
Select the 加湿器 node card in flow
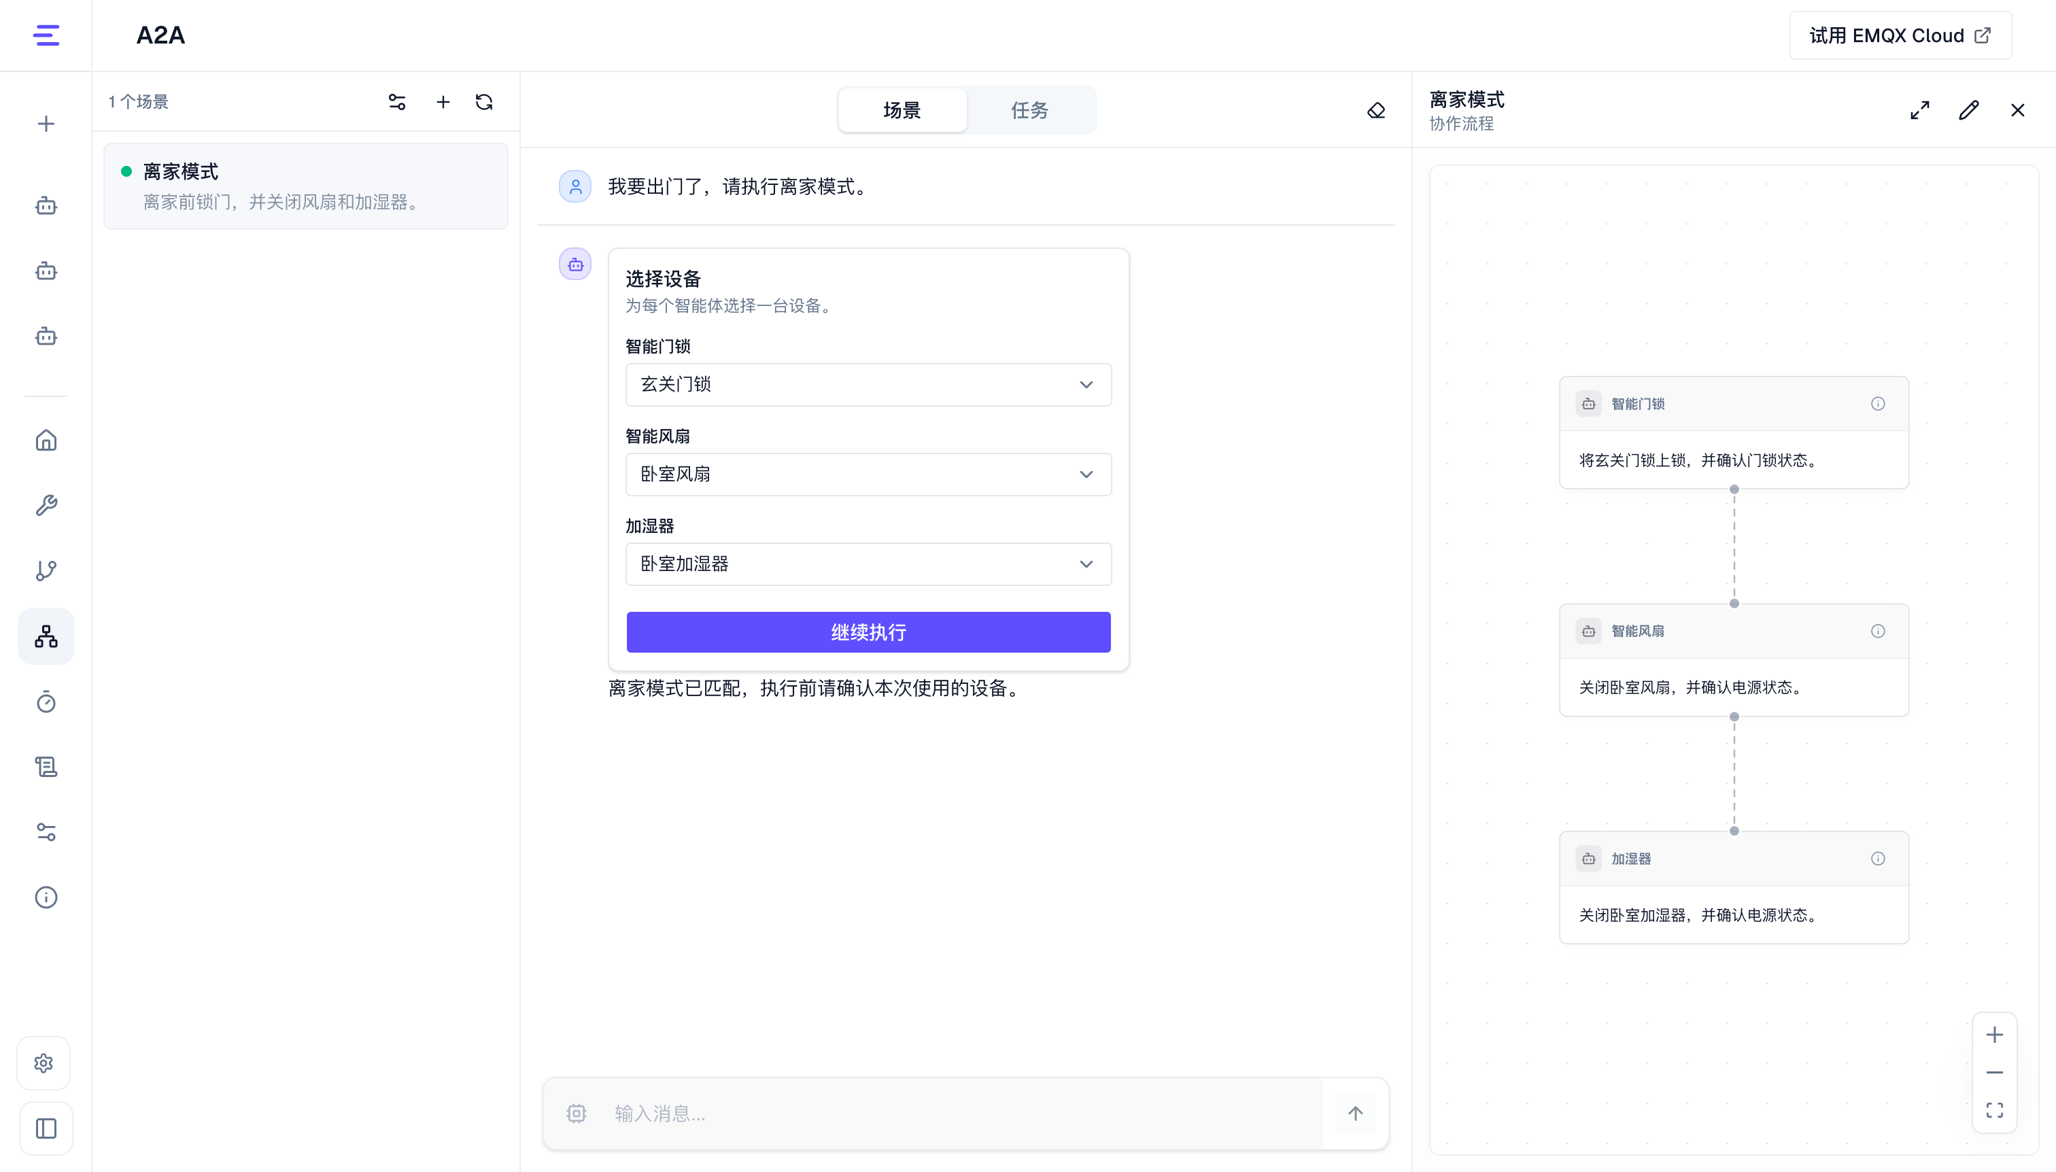(x=1734, y=888)
